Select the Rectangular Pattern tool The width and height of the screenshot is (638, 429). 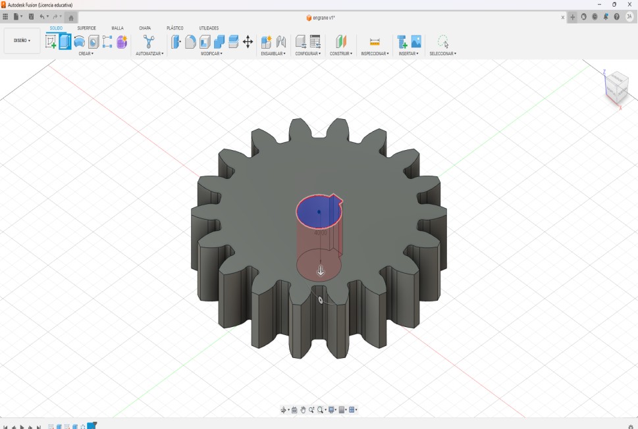click(107, 41)
